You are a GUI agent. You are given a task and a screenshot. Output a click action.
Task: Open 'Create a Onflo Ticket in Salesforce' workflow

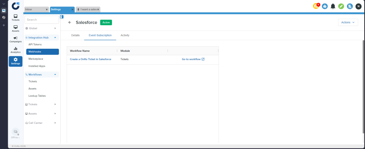[x=91, y=59]
